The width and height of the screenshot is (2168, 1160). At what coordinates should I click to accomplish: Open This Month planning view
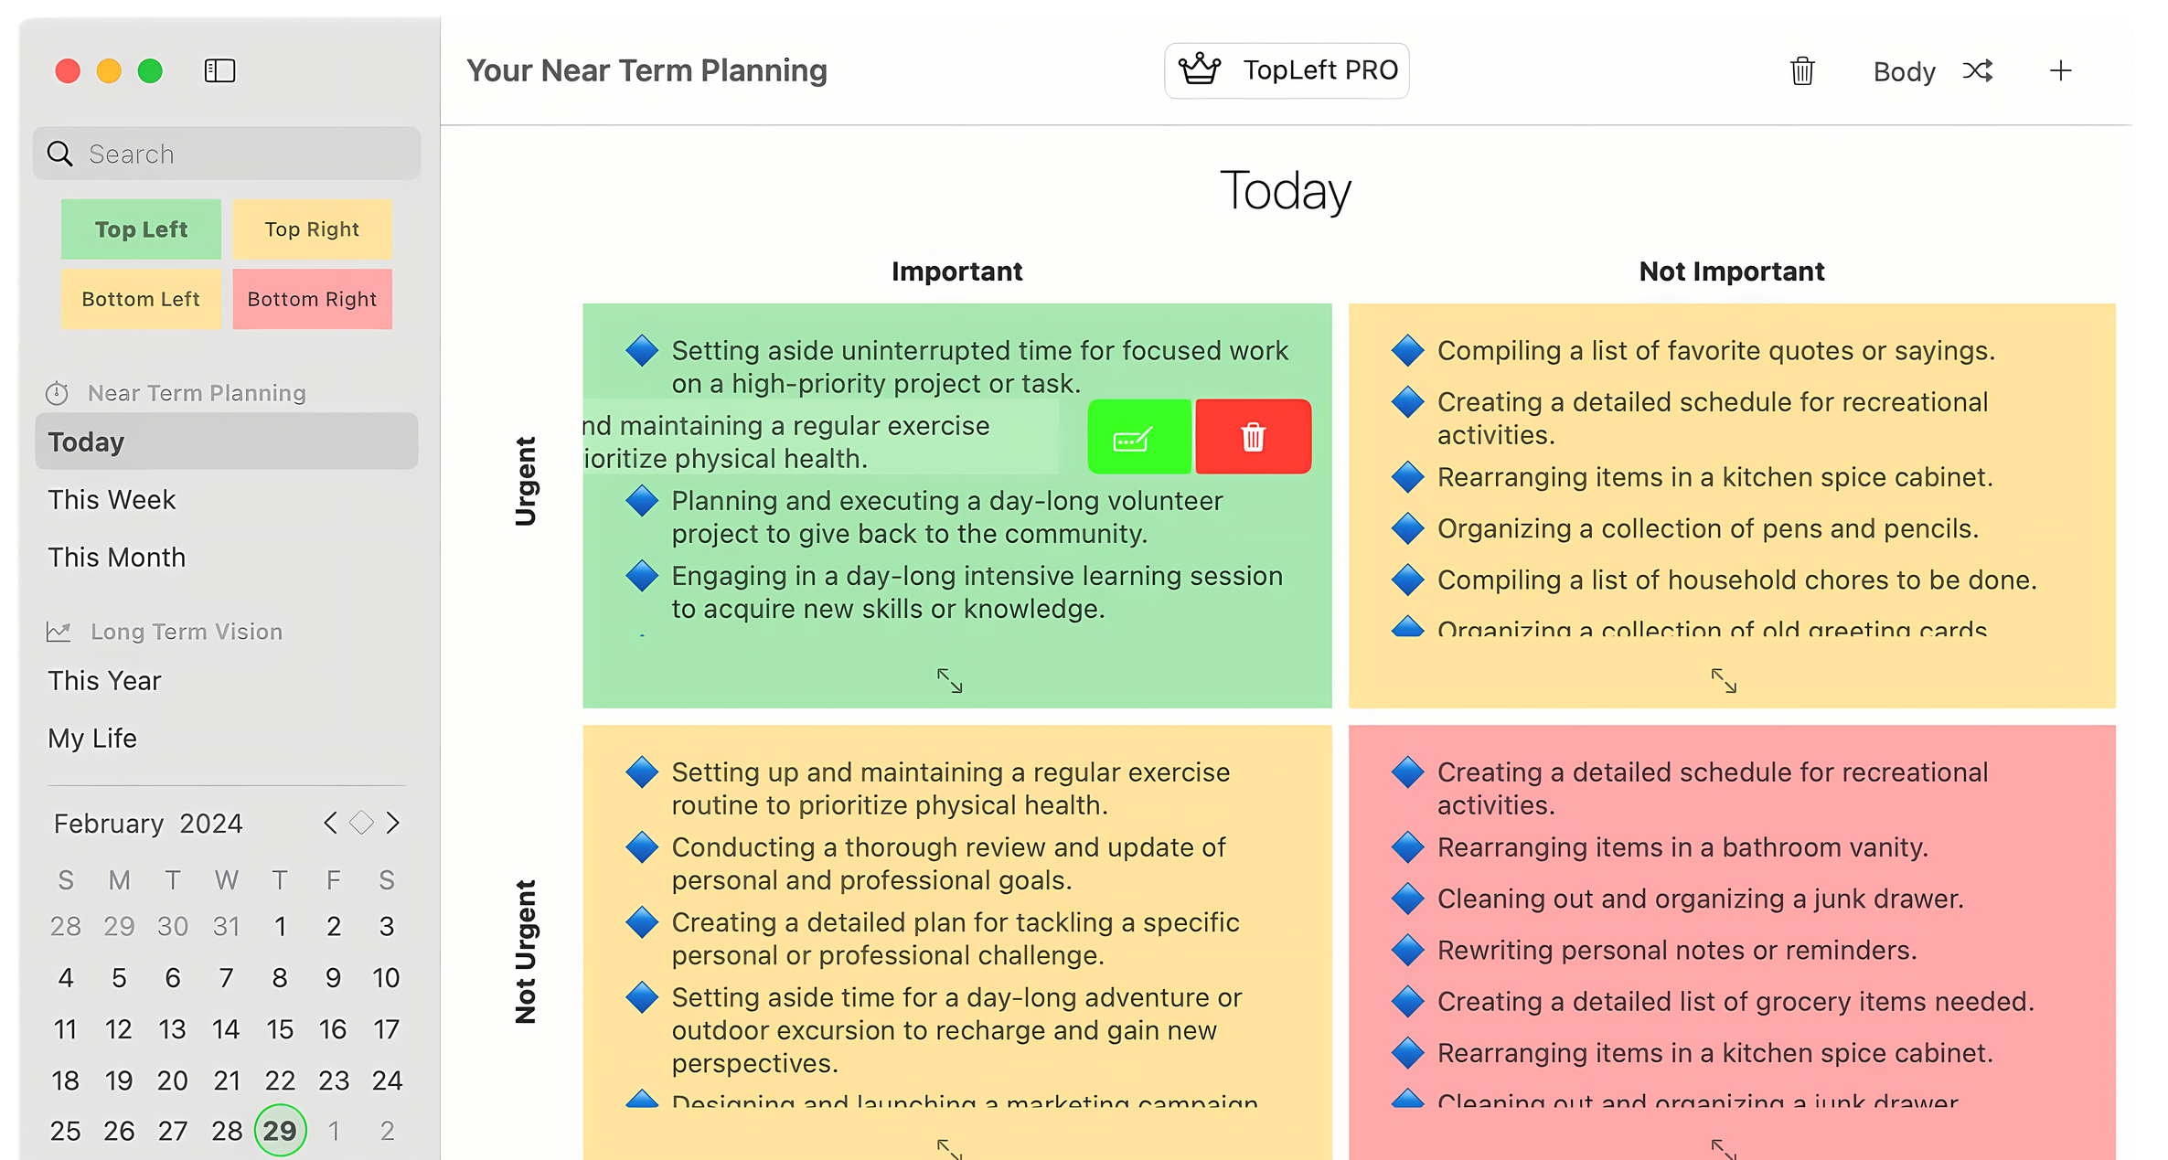[116, 558]
